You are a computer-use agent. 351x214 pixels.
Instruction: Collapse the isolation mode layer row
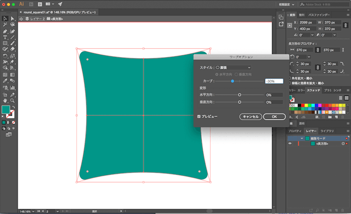click(x=302, y=138)
